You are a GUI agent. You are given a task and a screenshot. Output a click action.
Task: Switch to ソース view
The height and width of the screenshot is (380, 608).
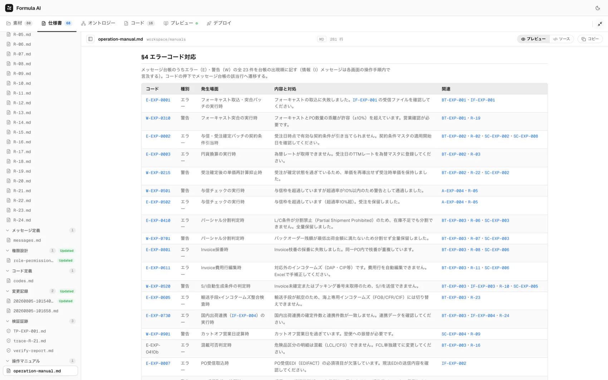pos(562,39)
